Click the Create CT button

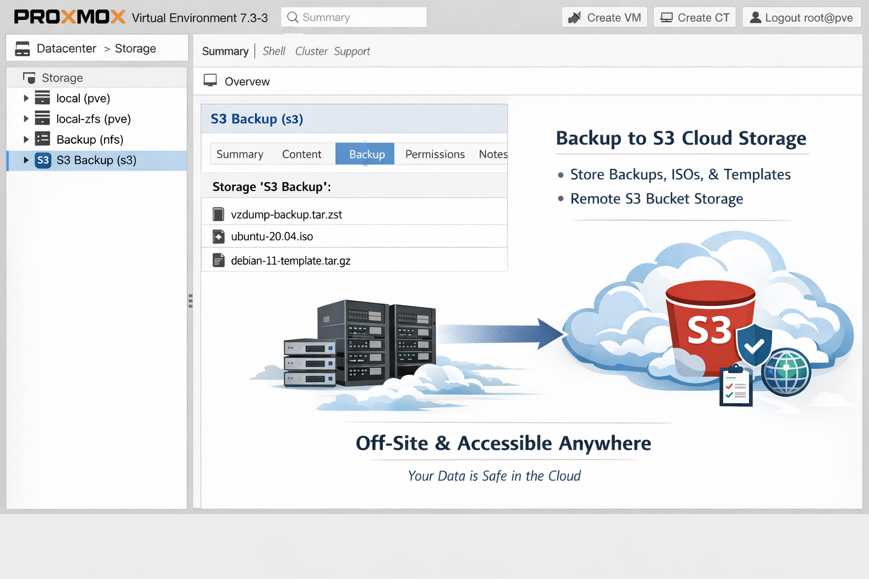click(694, 17)
